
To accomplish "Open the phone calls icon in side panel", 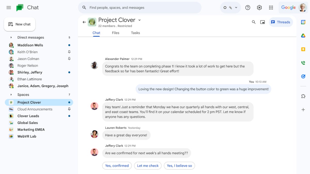I will click(303, 63).
